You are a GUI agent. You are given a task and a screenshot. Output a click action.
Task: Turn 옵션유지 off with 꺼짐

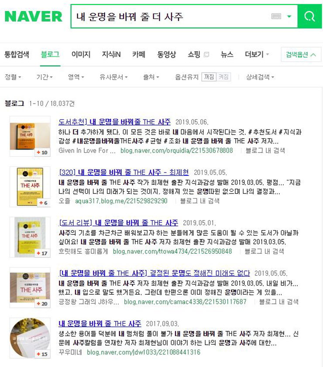pyautogui.click(x=209, y=77)
